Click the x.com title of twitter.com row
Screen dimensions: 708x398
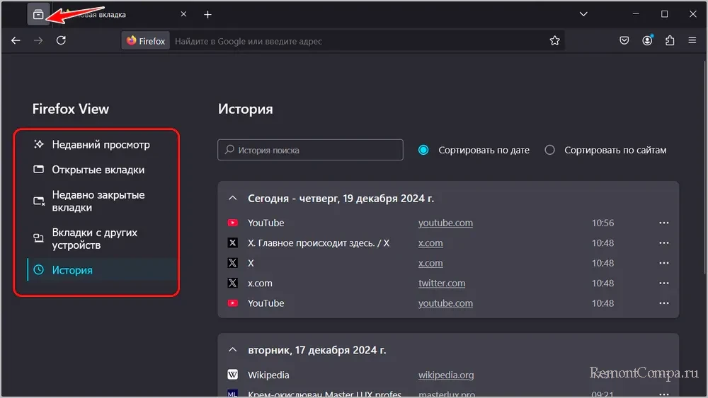point(260,283)
